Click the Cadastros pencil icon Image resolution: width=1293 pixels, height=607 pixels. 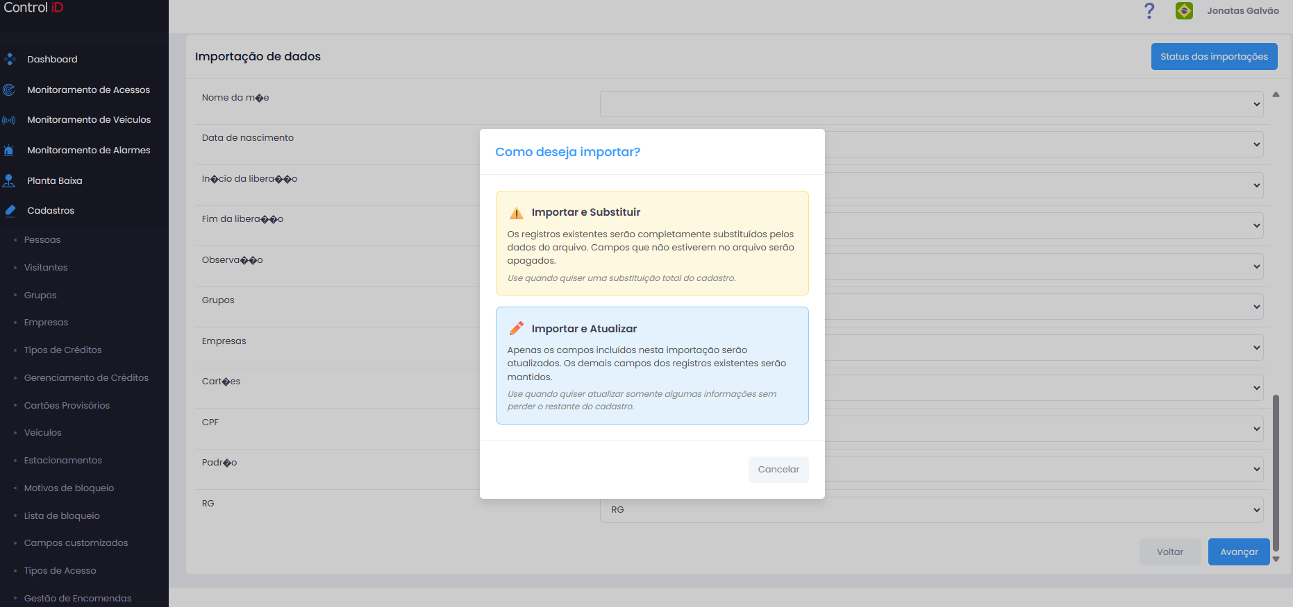click(x=10, y=210)
